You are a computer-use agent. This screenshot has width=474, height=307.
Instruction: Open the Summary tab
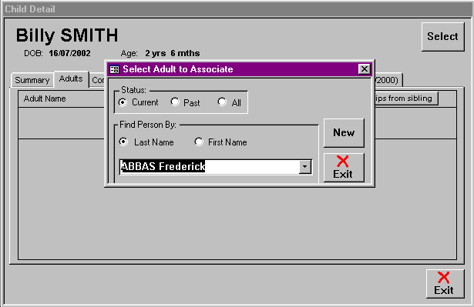[32, 80]
